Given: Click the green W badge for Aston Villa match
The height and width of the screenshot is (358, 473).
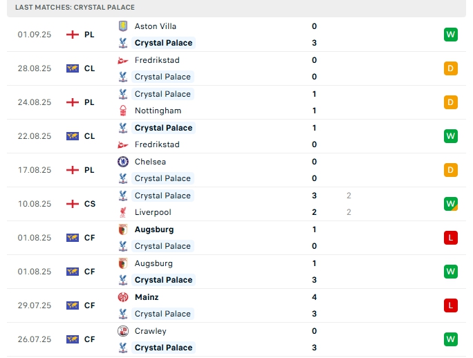Looking at the screenshot, I should coord(451,35).
